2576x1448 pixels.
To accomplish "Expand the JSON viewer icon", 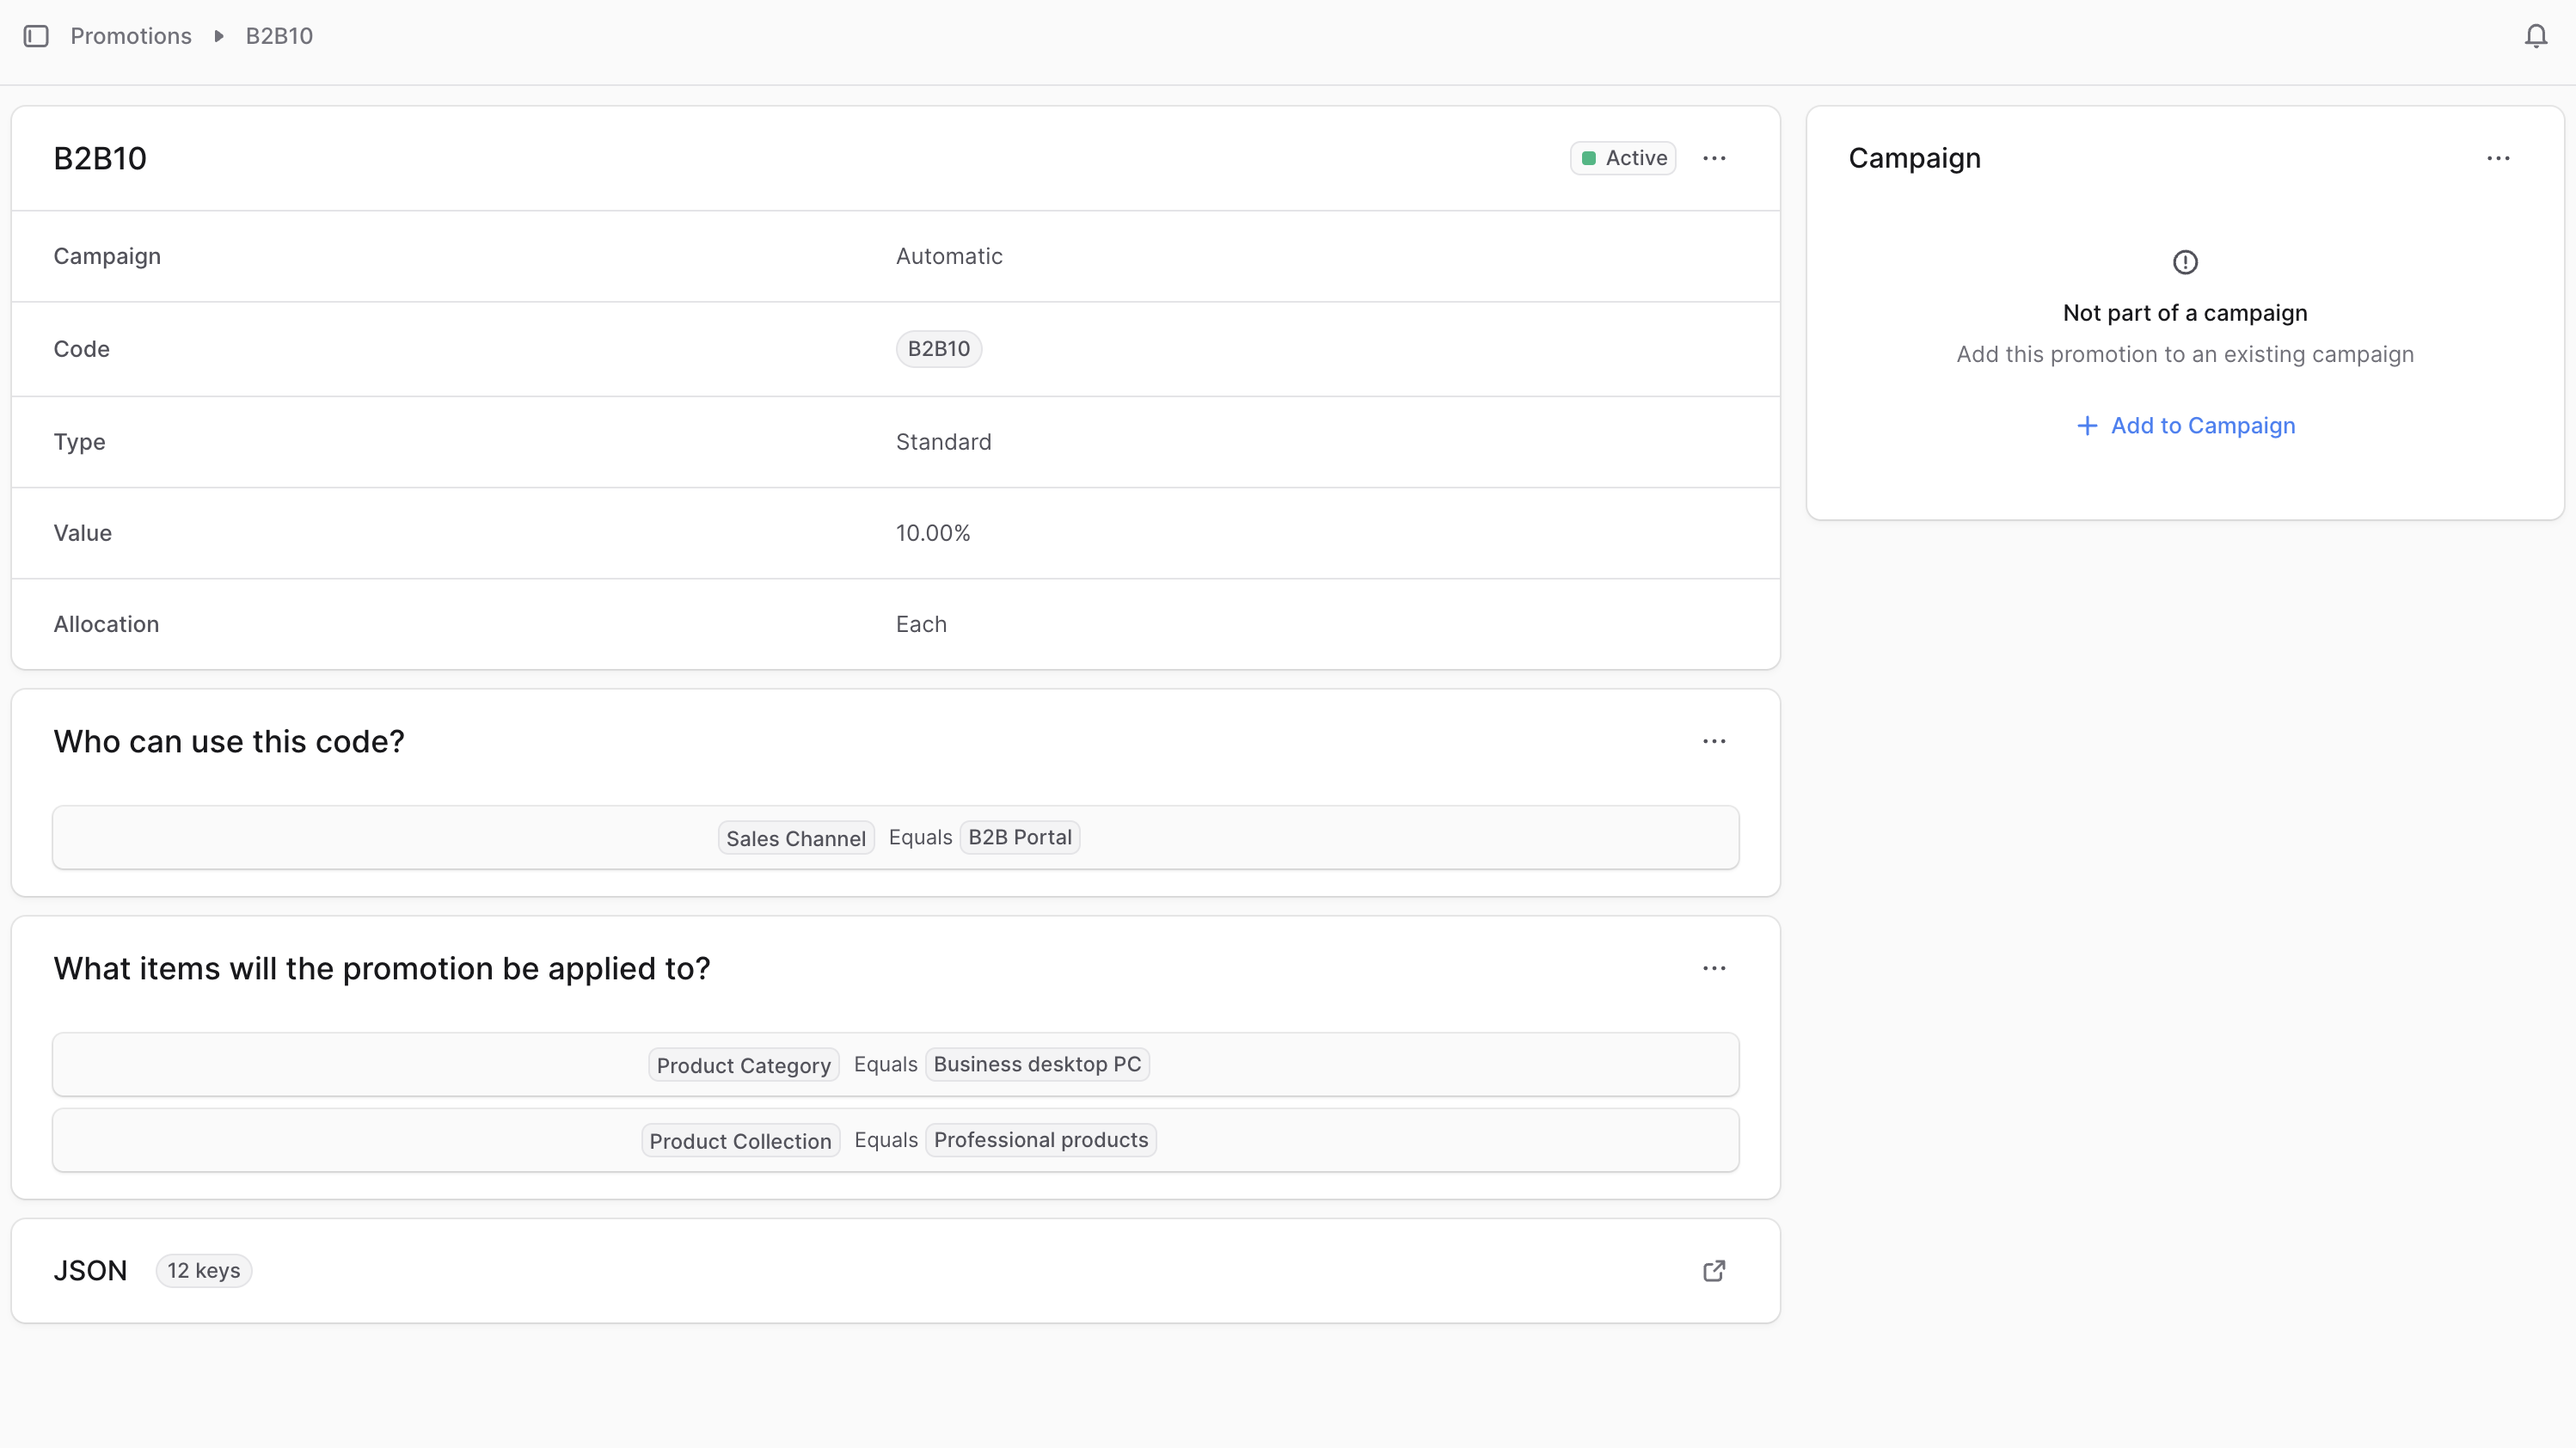I will [1714, 1270].
